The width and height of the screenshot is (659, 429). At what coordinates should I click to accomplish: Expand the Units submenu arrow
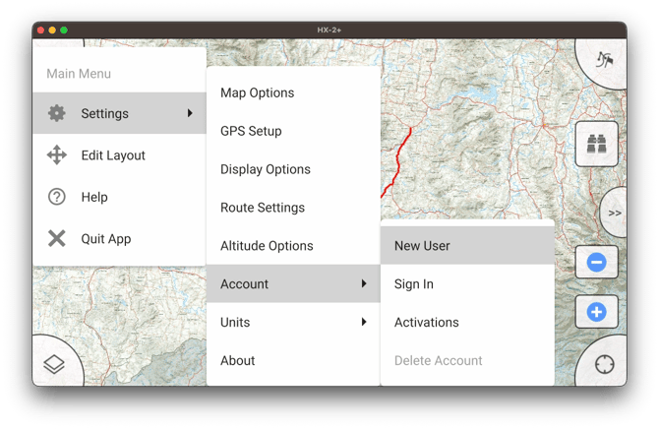point(364,322)
